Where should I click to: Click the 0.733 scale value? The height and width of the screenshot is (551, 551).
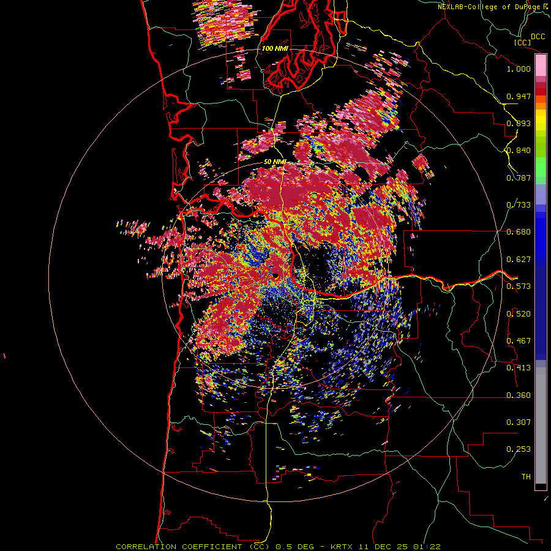[519, 205]
